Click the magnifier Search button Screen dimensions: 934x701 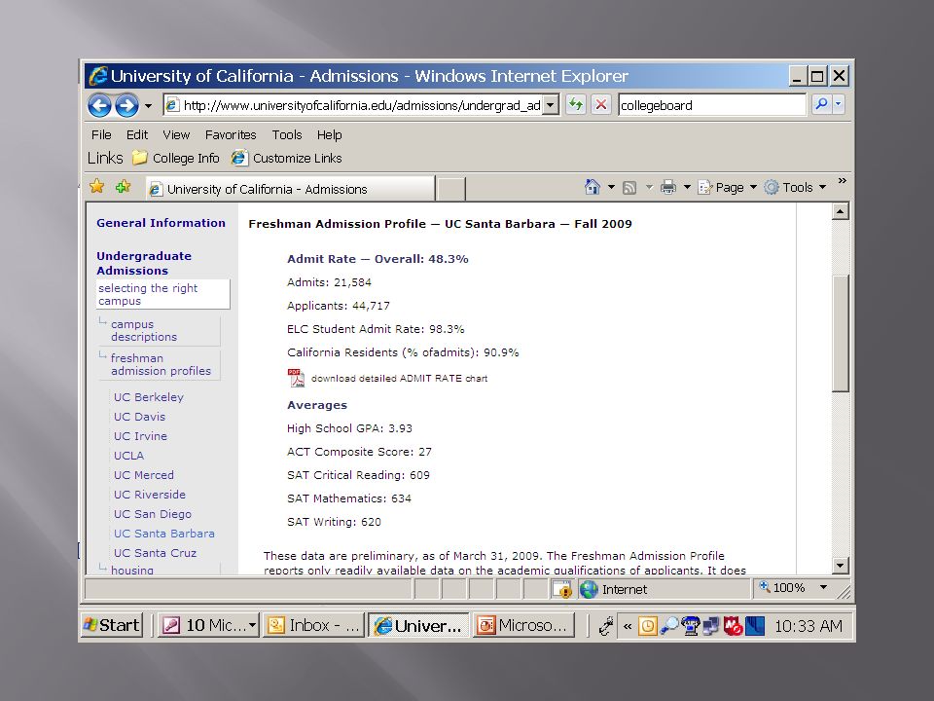(x=821, y=104)
